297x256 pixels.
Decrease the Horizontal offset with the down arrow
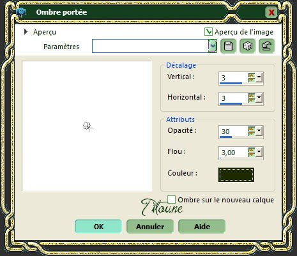[x=252, y=100]
